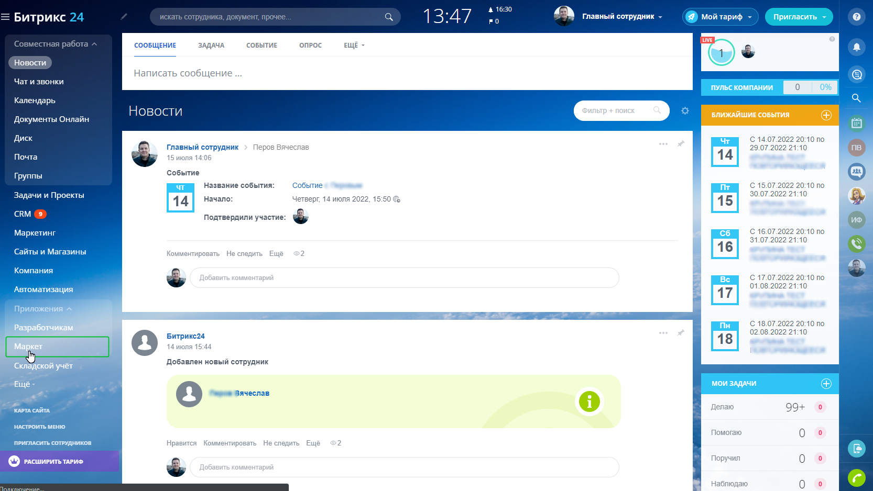Open the Битрикс24 author link

[185, 337]
